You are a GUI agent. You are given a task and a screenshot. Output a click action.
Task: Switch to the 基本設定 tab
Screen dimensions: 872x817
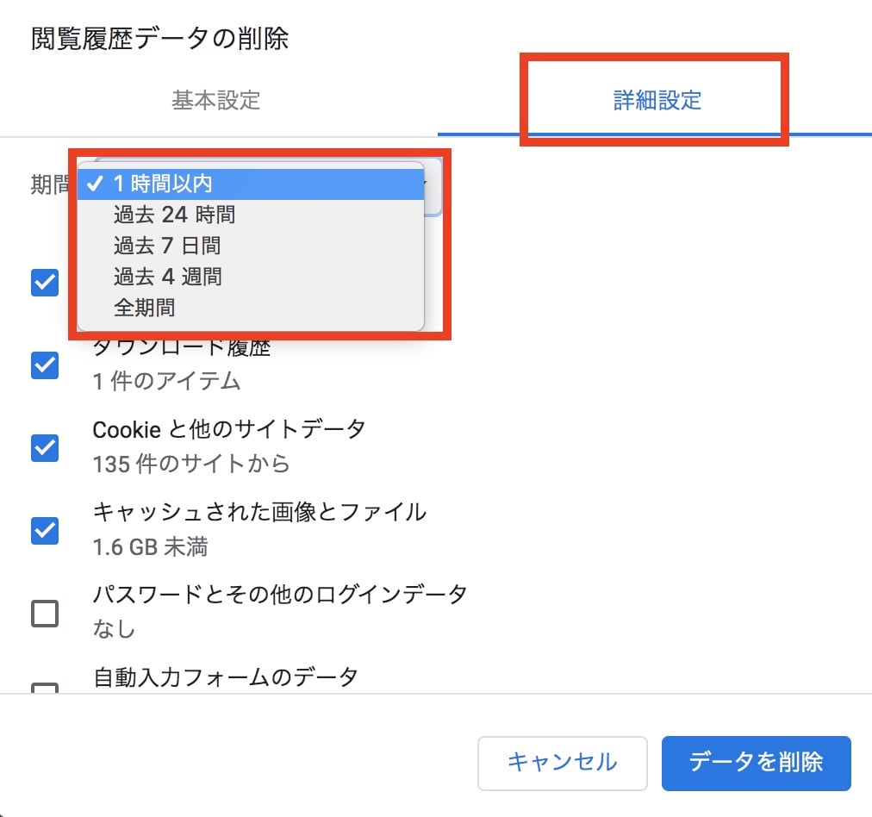[x=215, y=100]
